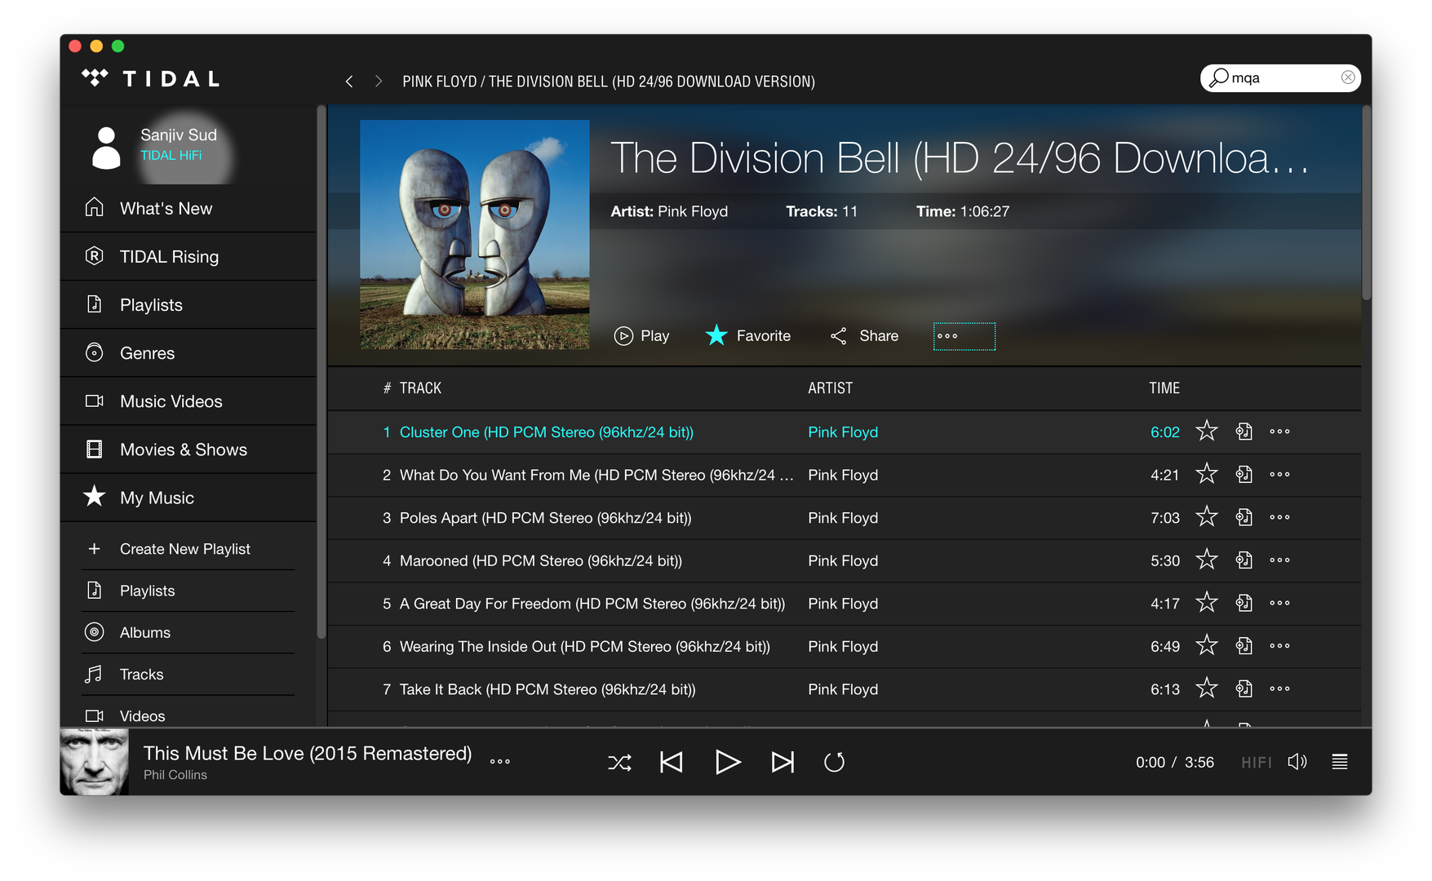Favorite the Marooned track with star
Image resolution: width=1432 pixels, height=881 pixels.
coord(1206,560)
